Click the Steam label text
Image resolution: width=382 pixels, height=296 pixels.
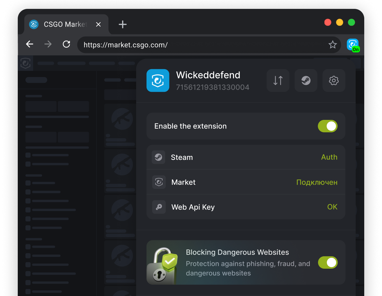pos(182,157)
